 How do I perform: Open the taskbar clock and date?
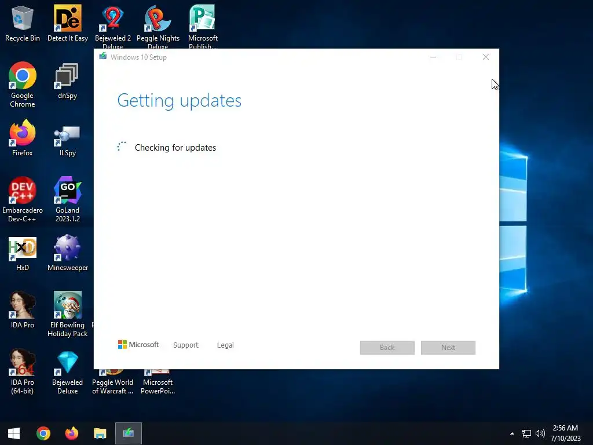coord(565,433)
